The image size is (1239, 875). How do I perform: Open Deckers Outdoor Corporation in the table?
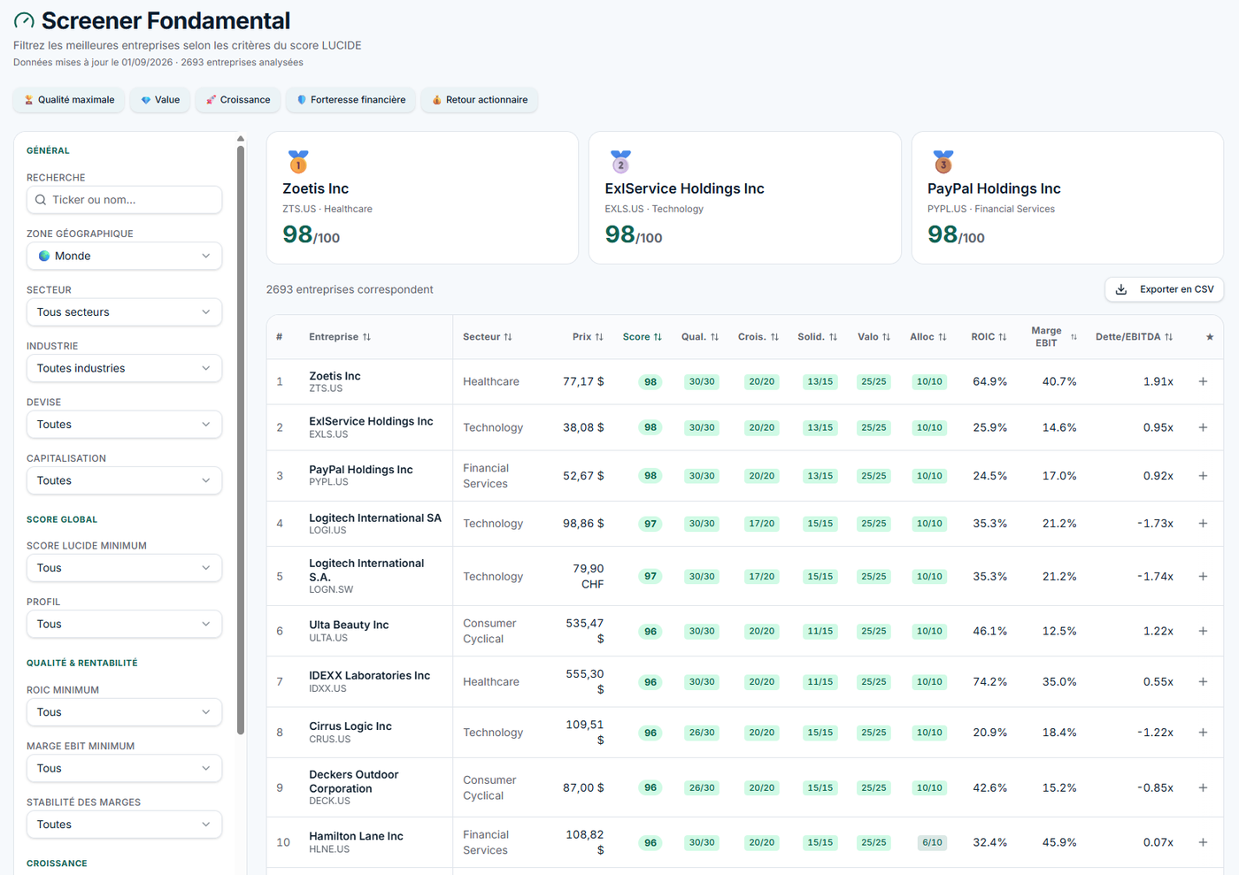coord(353,781)
